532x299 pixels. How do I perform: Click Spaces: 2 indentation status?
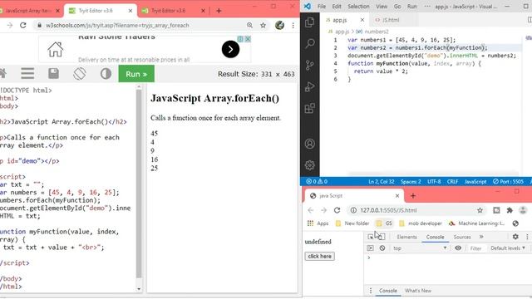click(411, 181)
